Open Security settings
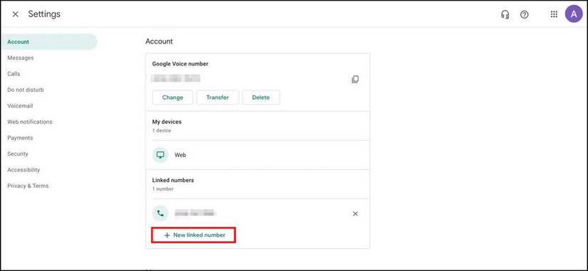The image size is (588, 271). pyautogui.click(x=18, y=154)
